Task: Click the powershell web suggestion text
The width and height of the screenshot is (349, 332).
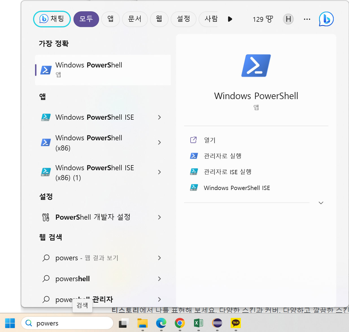Action: [x=73, y=279]
